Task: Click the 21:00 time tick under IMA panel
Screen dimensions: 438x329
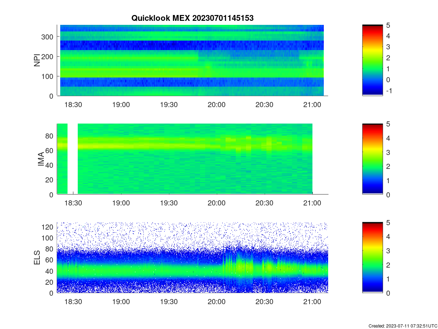Action: [312, 203]
